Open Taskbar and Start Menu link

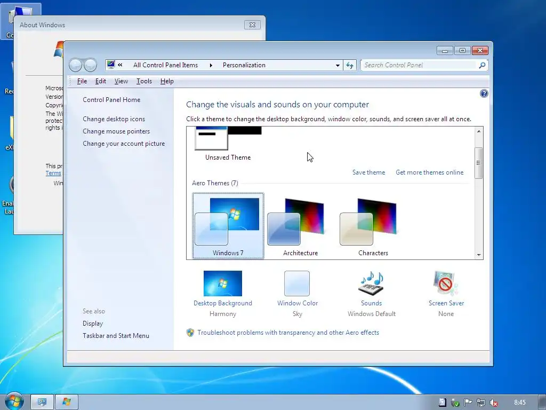click(116, 336)
